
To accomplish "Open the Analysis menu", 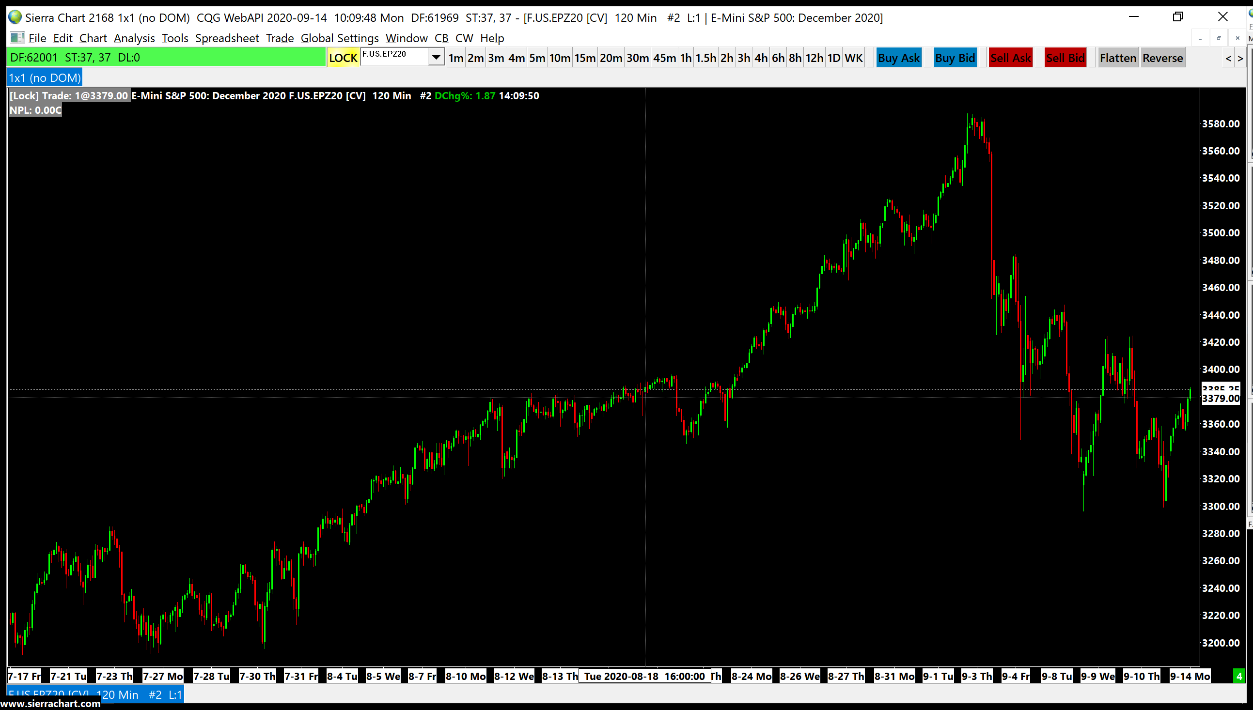I will pos(134,38).
